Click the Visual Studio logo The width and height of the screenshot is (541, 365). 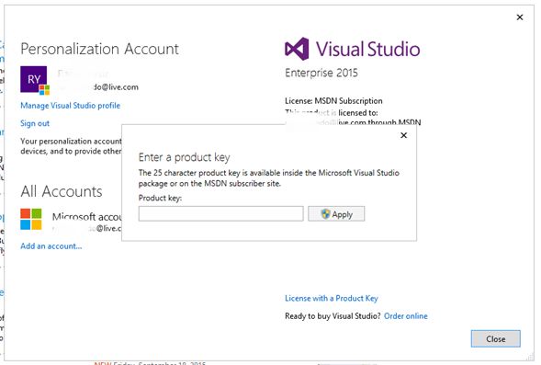point(352,49)
